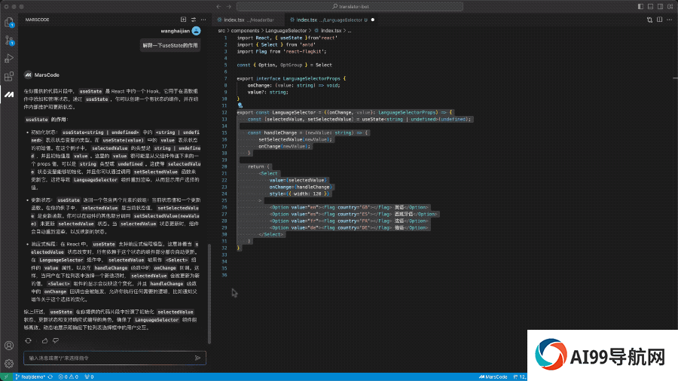Open editor more actions menu
This screenshot has height=381, width=678.
[670, 20]
